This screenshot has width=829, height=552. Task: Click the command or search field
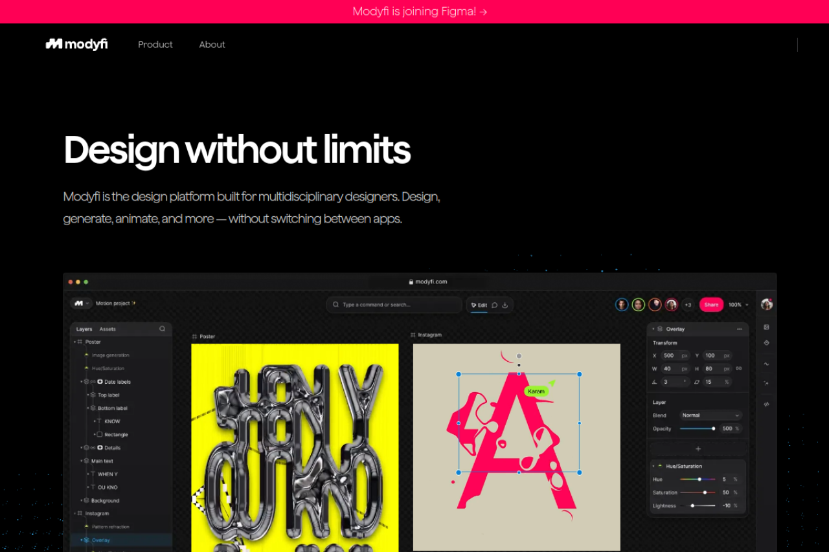click(x=394, y=305)
